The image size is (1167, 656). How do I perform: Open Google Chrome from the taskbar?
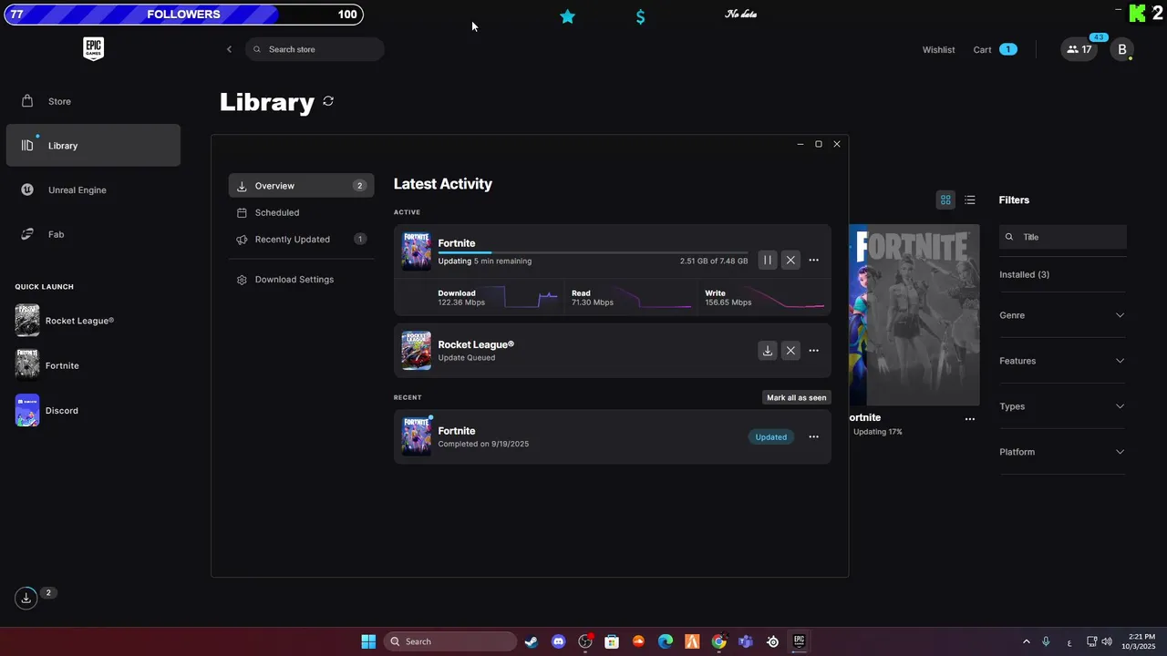pos(719,641)
